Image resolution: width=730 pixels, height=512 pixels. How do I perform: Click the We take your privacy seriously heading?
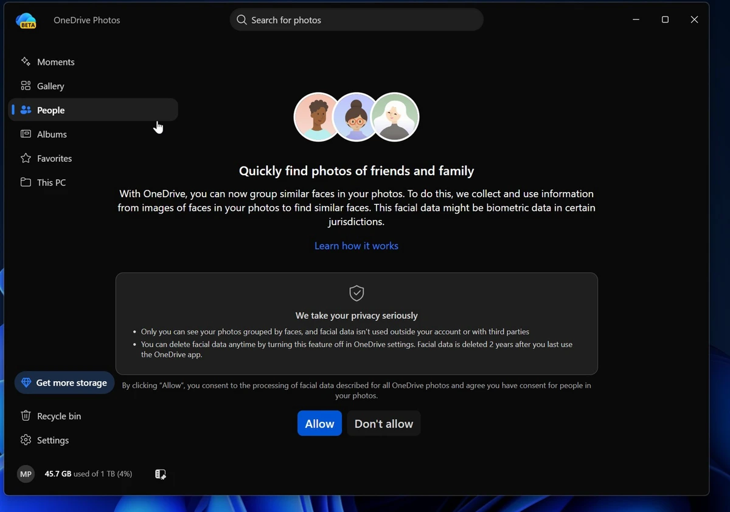click(356, 316)
